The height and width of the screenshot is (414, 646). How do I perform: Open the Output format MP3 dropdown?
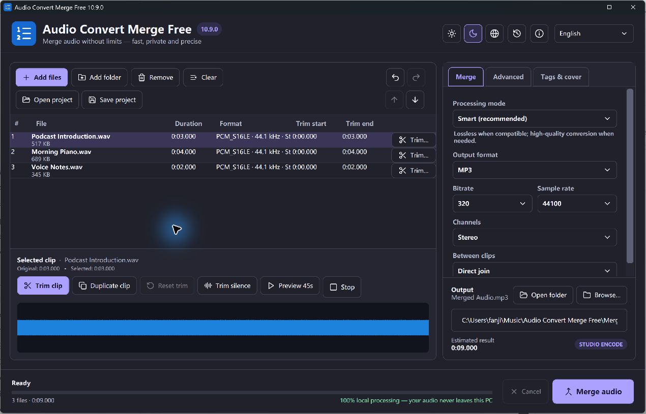point(535,170)
